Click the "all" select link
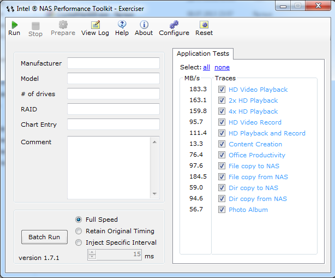This screenshot has height=278, width=335. (206, 67)
